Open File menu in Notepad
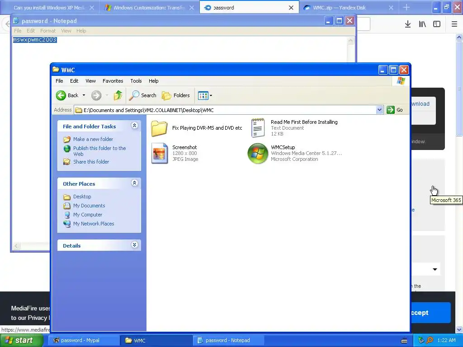The height and width of the screenshot is (347, 463). [x=18, y=31]
